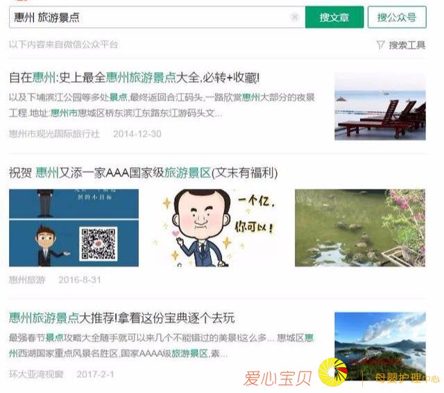Click the 爱心宝贝 watermark text
444x393 pixels.
tap(277, 378)
